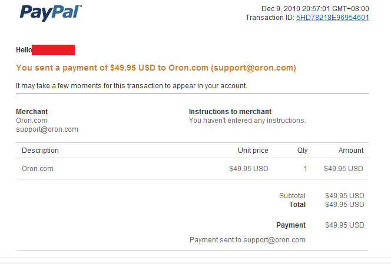Click the bold Merchant heading
The image size is (391, 267).
click(32, 112)
